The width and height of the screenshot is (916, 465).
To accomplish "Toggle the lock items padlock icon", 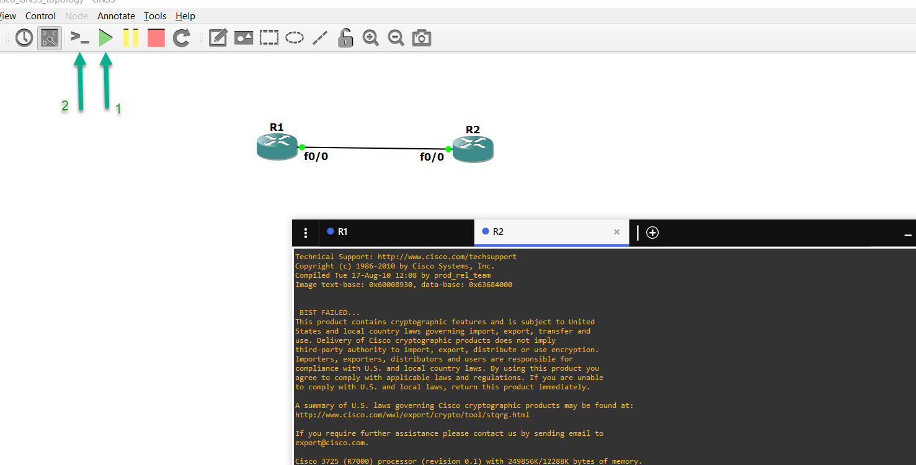I will pos(345,38).
